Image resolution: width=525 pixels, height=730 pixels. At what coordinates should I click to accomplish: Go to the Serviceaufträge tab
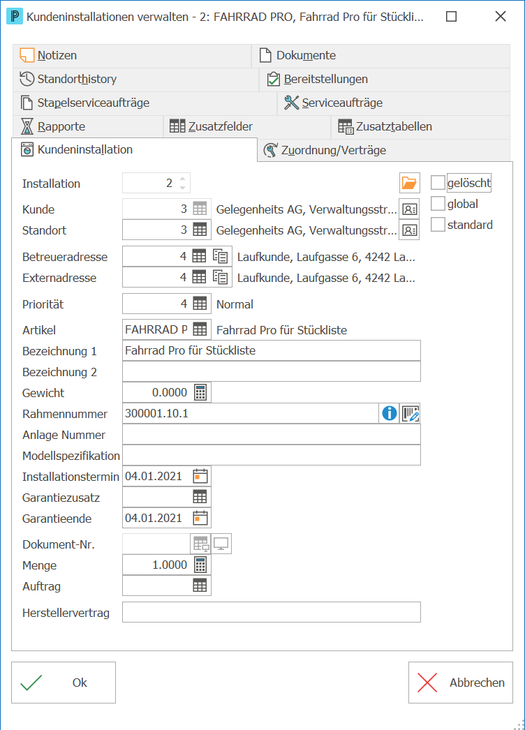click(394, 103)
